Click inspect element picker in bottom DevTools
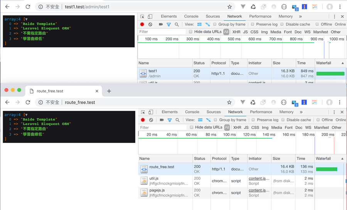 (143, 112)
